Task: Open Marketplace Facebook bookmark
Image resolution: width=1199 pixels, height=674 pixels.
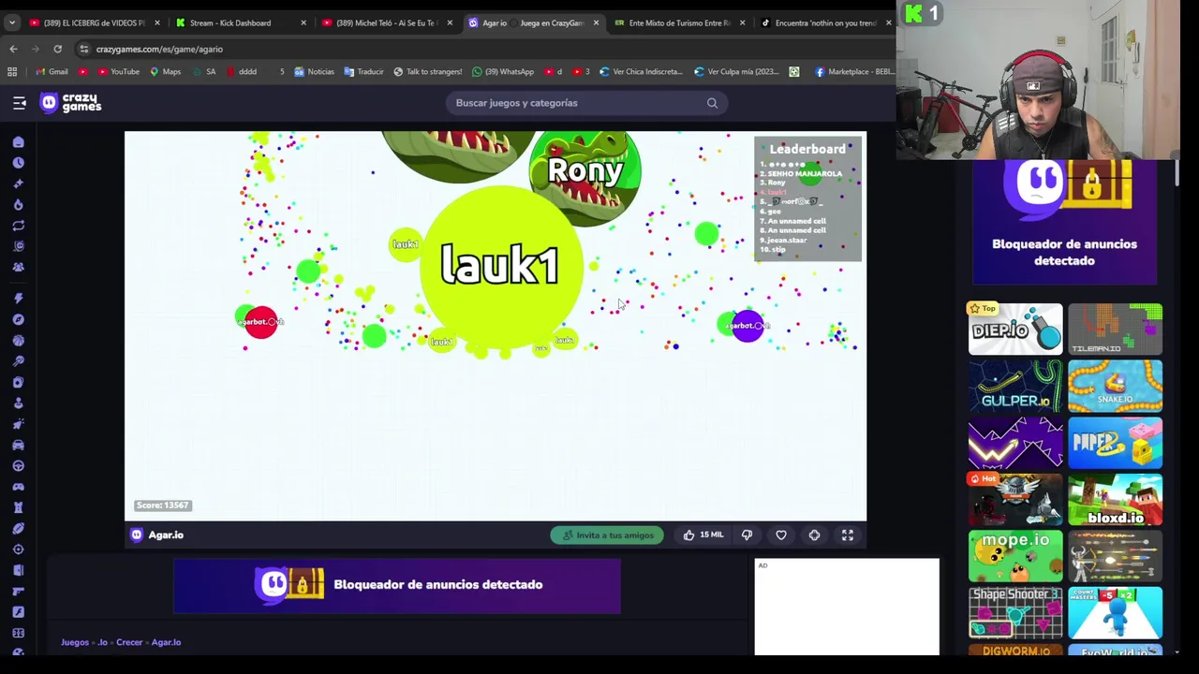Action: tap(854, 71)
